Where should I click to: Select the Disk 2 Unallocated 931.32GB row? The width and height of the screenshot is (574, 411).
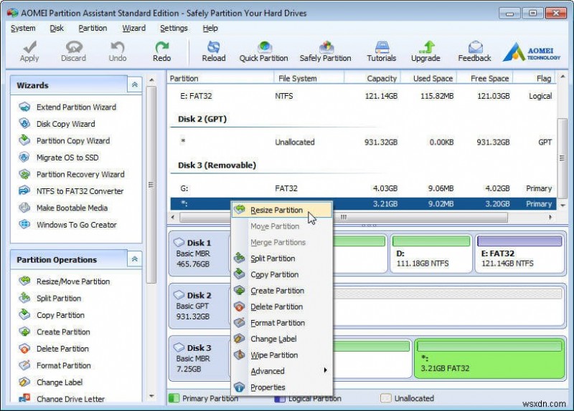363,142
